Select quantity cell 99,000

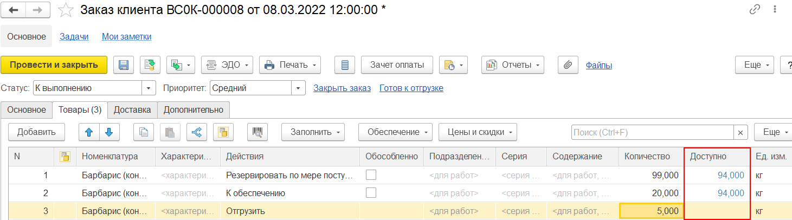click(651, 175)
